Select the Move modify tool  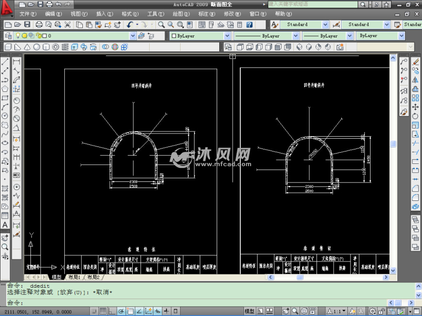(x=415, y=107)
